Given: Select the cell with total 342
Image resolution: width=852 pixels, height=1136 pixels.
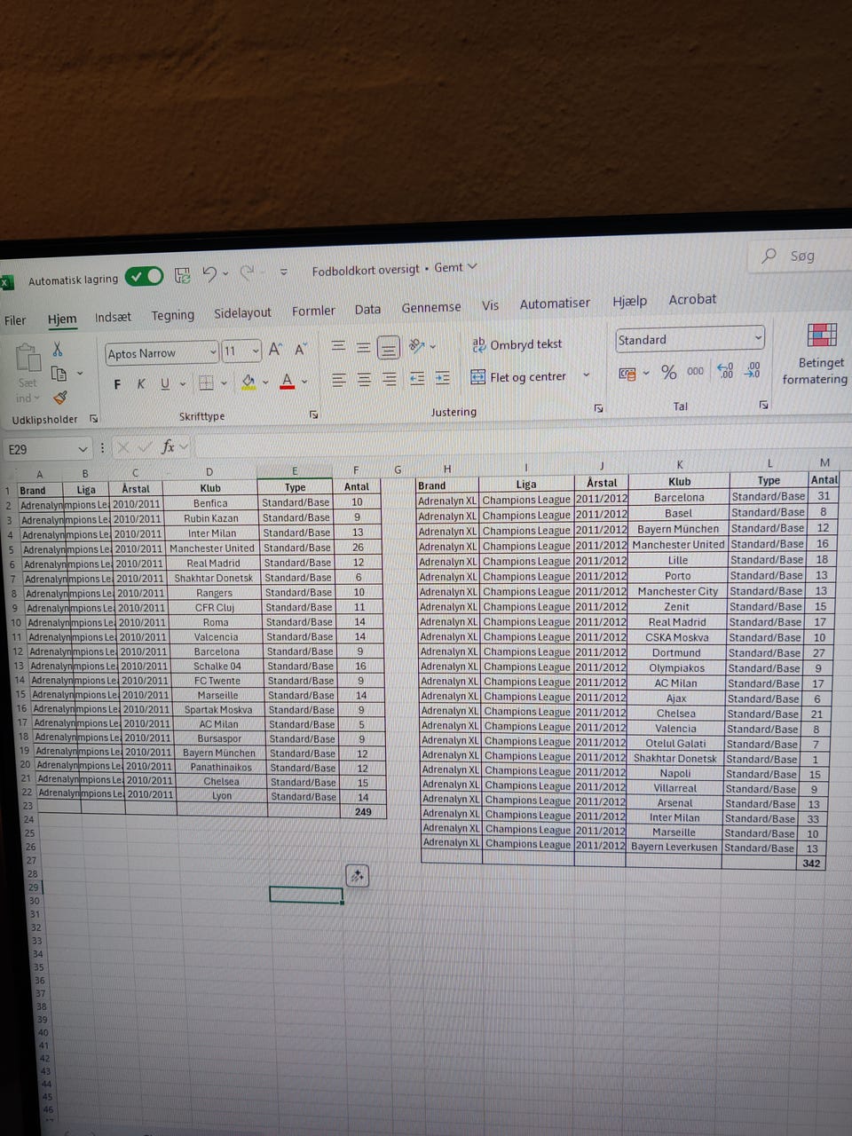Looking at the screenshot, I should click(811, 863).
